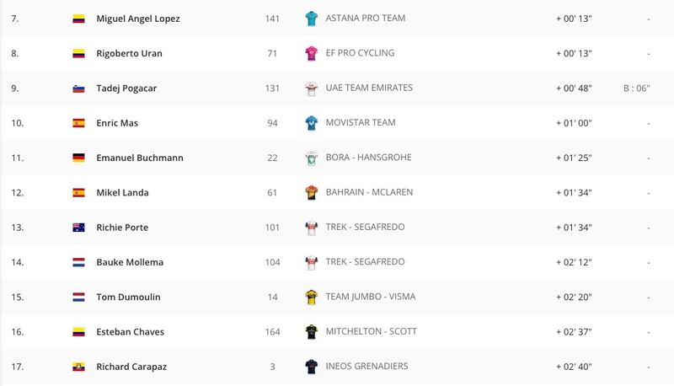Viewport: 674px width, 386px height.
Task: Click the Bora - Hansgrohe jersey icon
Action: (311, 158)
